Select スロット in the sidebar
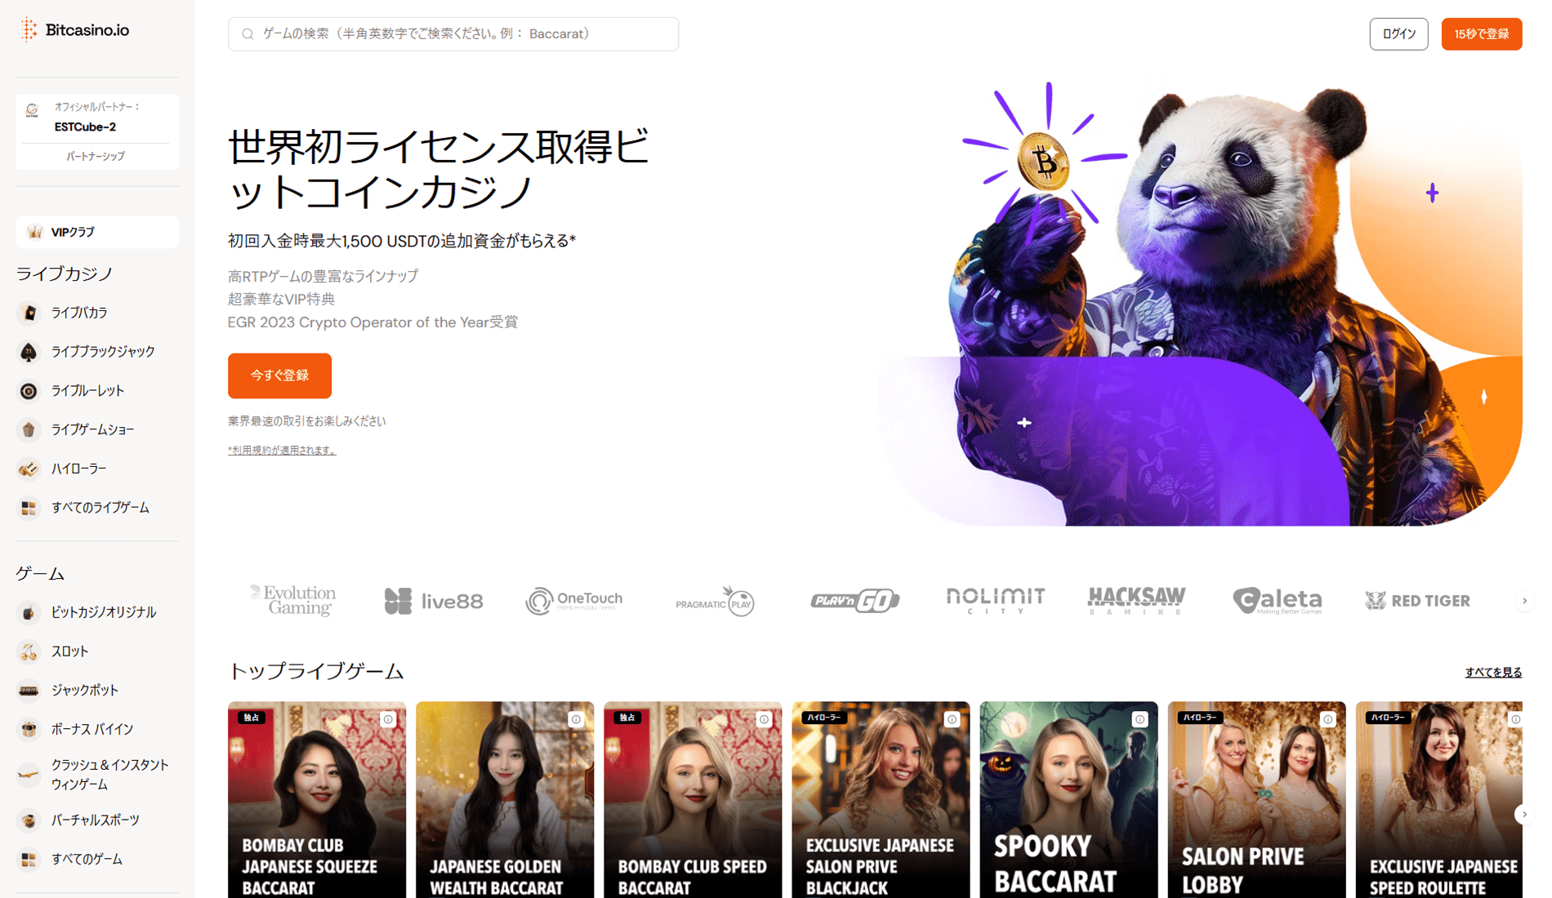This screenshot has height=898, width=1552. click(x=69, y=651)
